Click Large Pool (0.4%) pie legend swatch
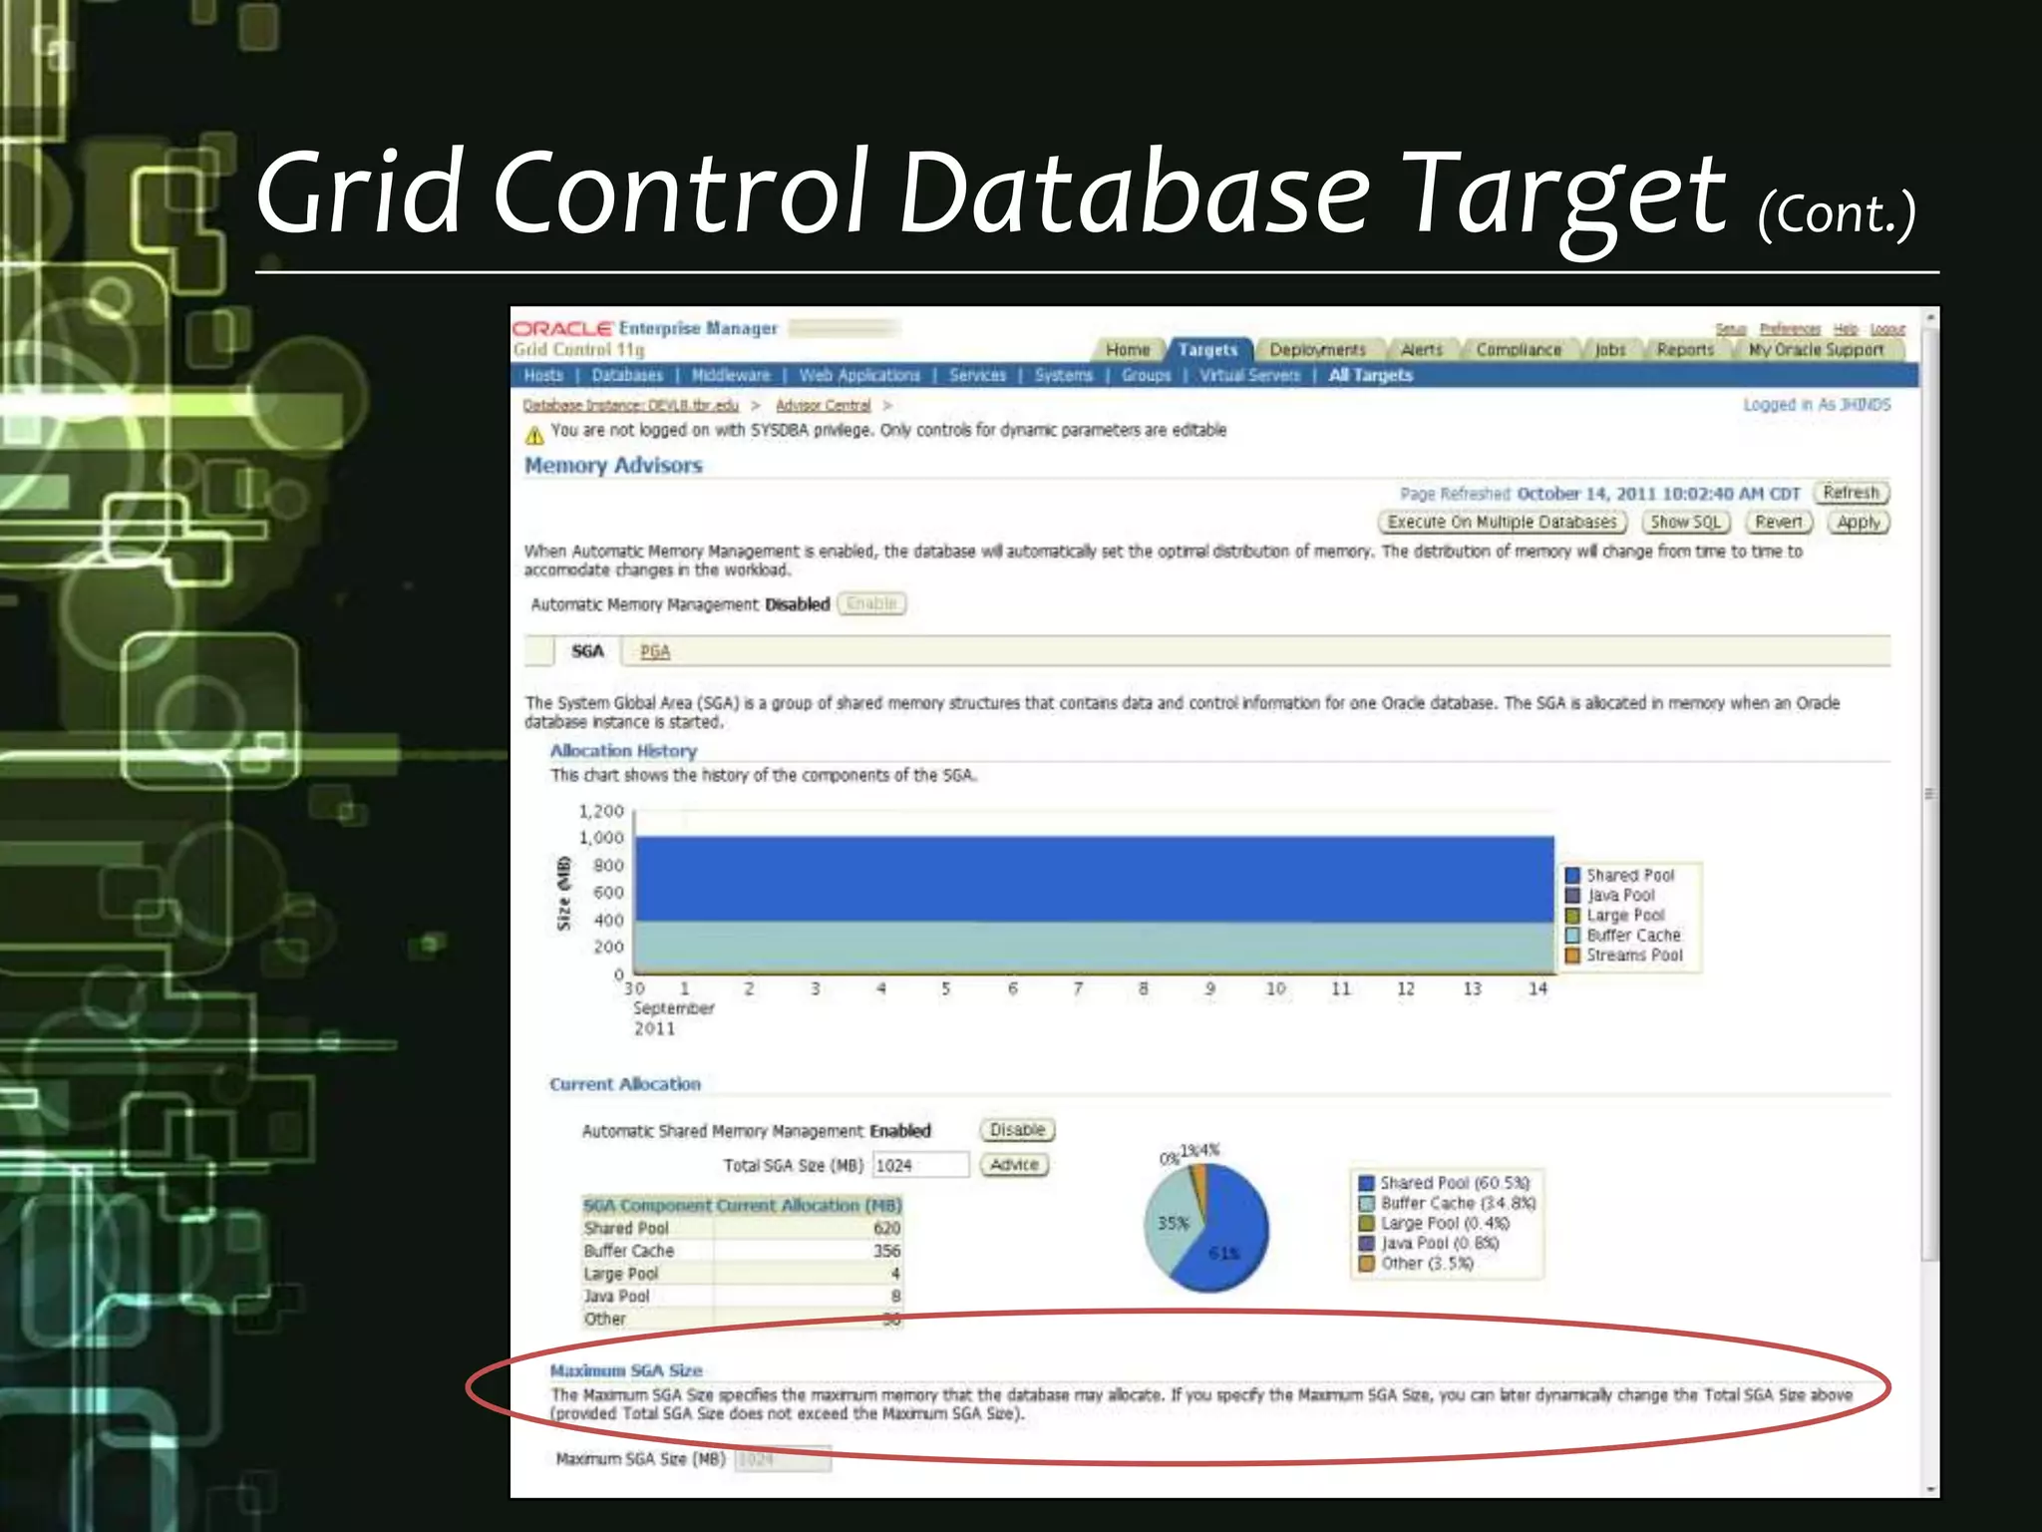The image size is (2042, 1532). pyautogui.click(x=1367, y=1224)
